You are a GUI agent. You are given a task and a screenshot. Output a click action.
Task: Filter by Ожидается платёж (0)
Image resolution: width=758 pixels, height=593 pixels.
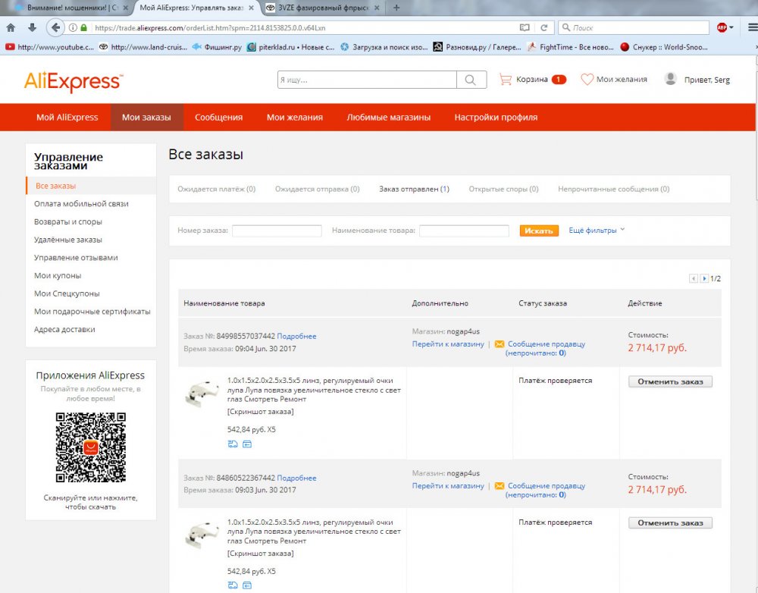217,189
